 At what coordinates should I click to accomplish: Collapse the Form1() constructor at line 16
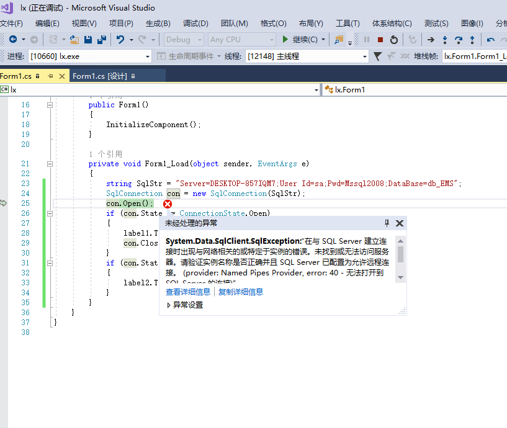click(50, 105)
